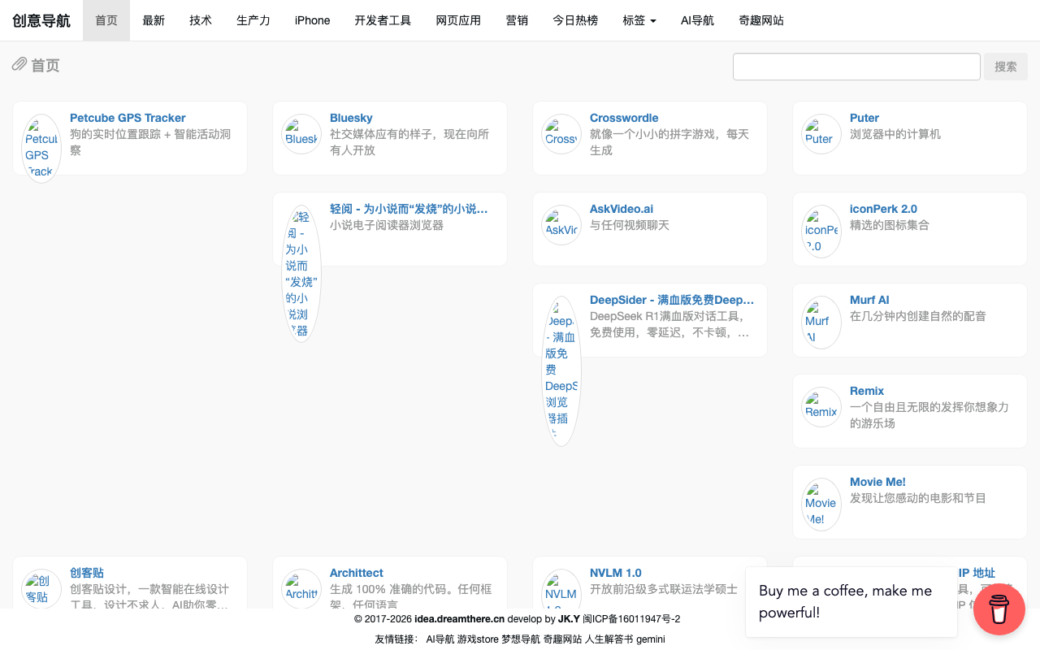Click the Puter round thumbnail image
Screen dimensions: 1040x650
[x=821, y=134]
